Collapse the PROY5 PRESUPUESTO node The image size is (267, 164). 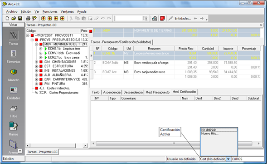click(x=32, y=40)
